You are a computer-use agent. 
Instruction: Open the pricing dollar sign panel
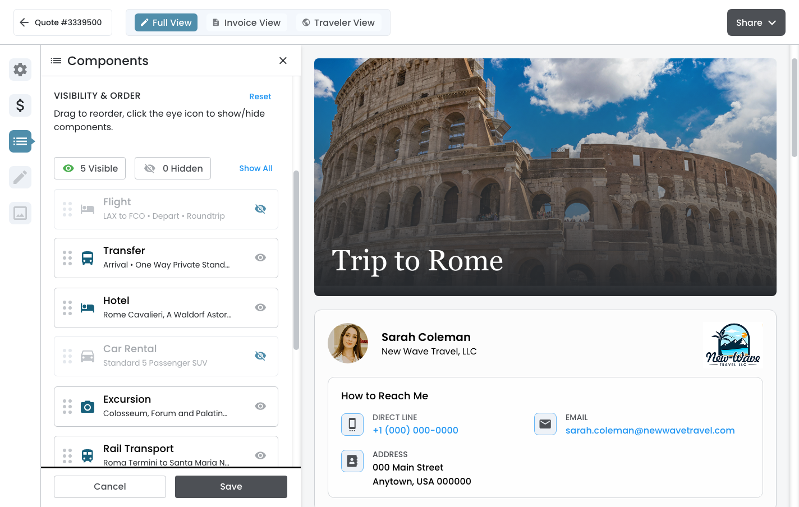click(x=20, y=105)
